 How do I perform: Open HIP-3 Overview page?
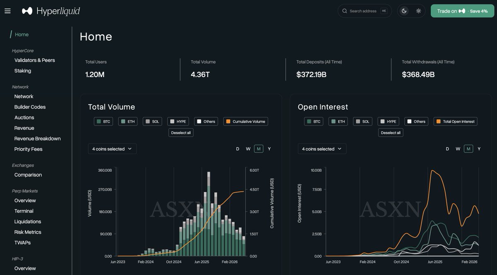(25, 268)
